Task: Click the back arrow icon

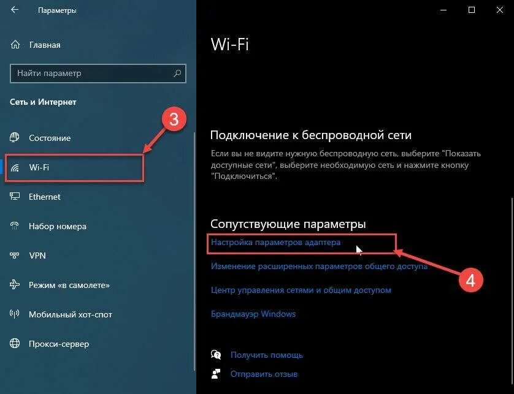Action: [x=15, y=10]
